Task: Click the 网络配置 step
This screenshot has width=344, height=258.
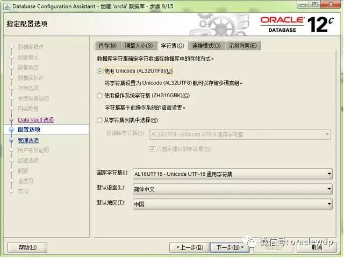Action: (x=28, y=109)
